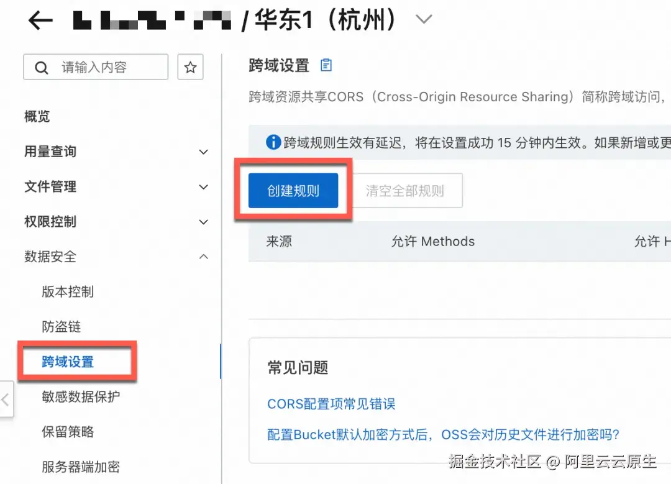Select 跨域设置 in the sidebar
This screenshot has height=484, width=671.
pyautogui.click(x=68, y=362)
